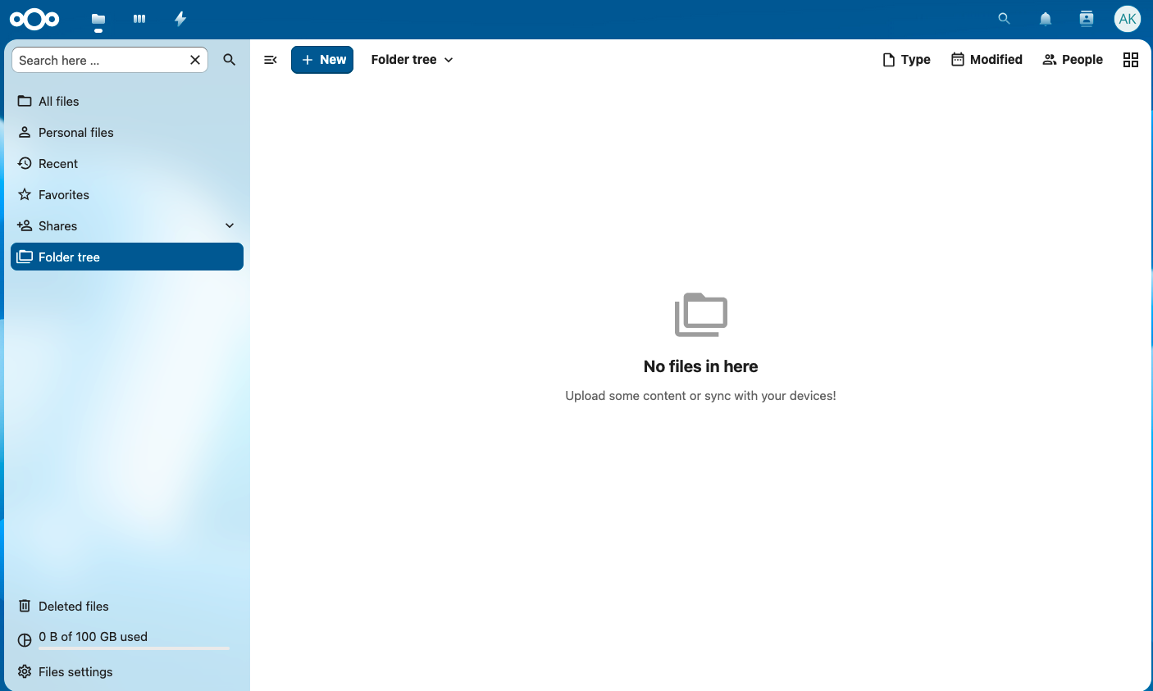Open Files settings
Screen dimensions: 1153x691
click(x=75, y=672)
